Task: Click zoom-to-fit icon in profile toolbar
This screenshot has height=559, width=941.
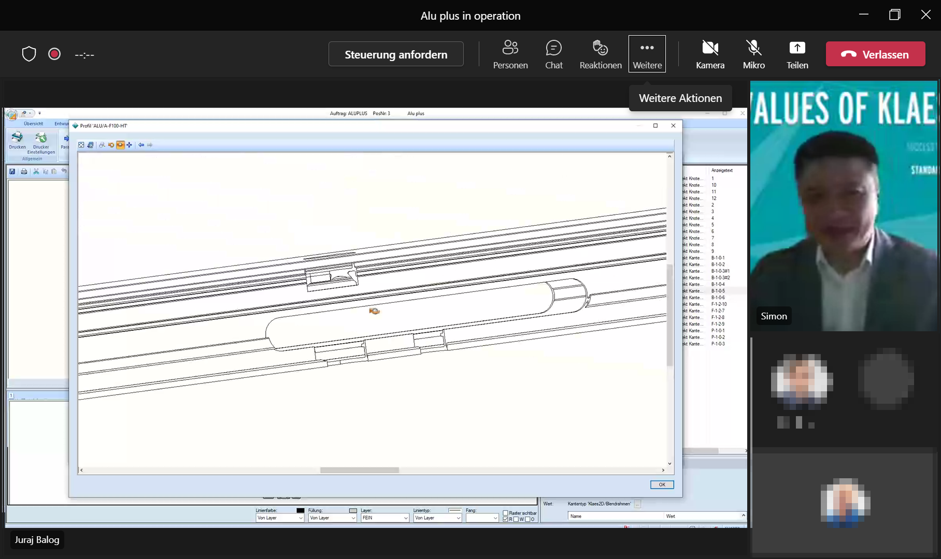Action: 81,145
